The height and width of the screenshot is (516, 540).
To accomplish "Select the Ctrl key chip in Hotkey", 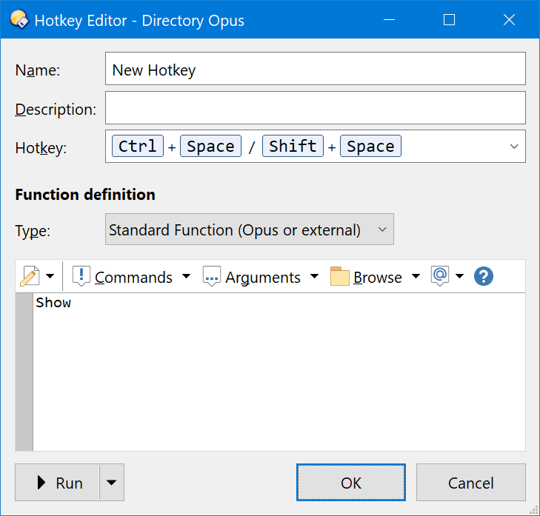I will coord(138,146).
